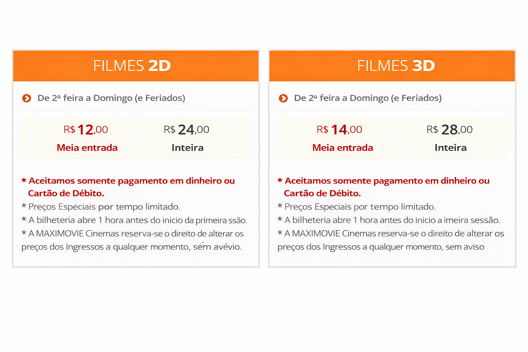
Task: Click the R$ 24,00 full-price amount
Action: point(187,130)
